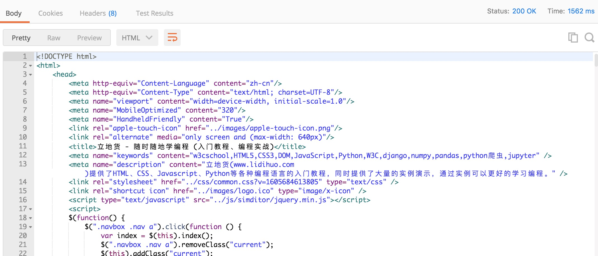This screenshot has height=256, width=598.
Task: Copy the response body to clipboard
Action: coord(573,38)
